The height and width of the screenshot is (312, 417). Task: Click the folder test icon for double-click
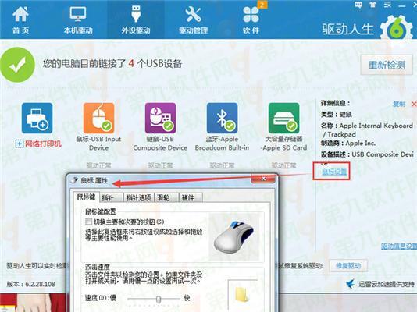[242, 294]
